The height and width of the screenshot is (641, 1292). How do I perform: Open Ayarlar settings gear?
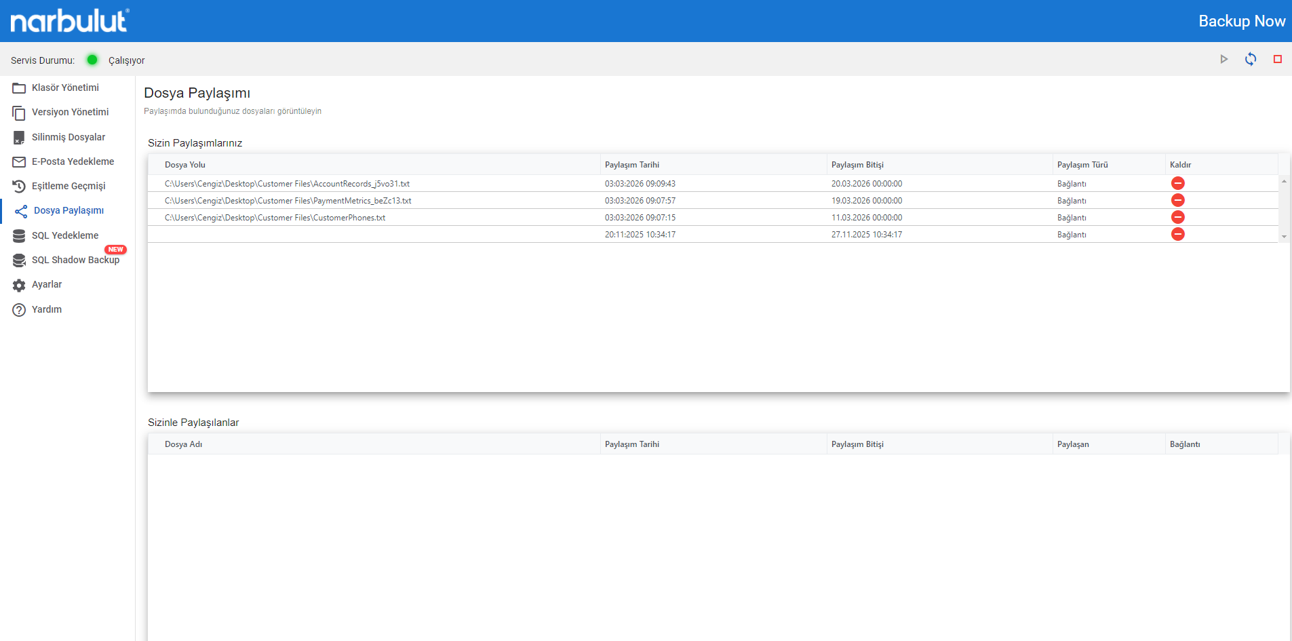tap(46, 284)
